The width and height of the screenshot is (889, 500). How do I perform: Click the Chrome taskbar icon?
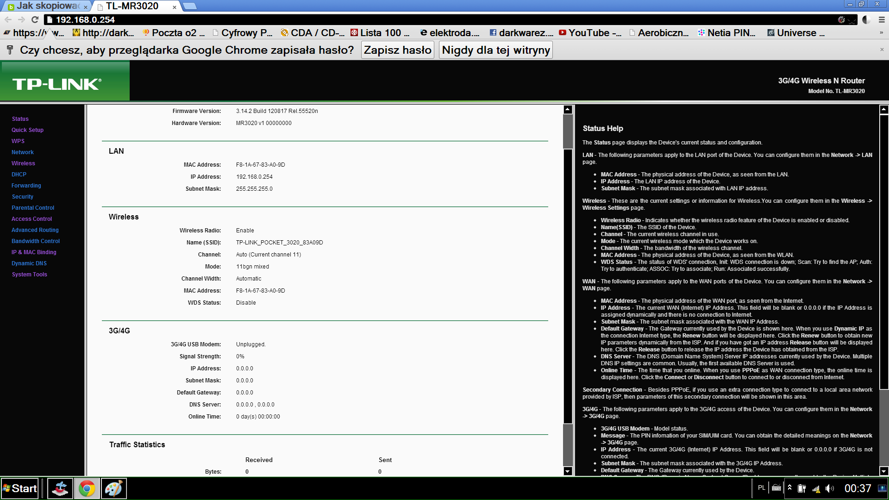[87, 488]
